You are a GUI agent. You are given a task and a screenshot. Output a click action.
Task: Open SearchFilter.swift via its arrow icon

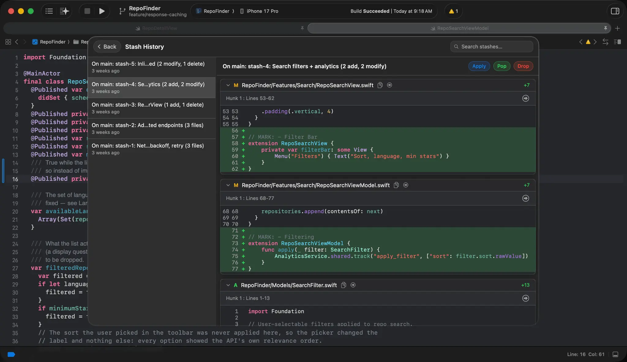point(353,285)
